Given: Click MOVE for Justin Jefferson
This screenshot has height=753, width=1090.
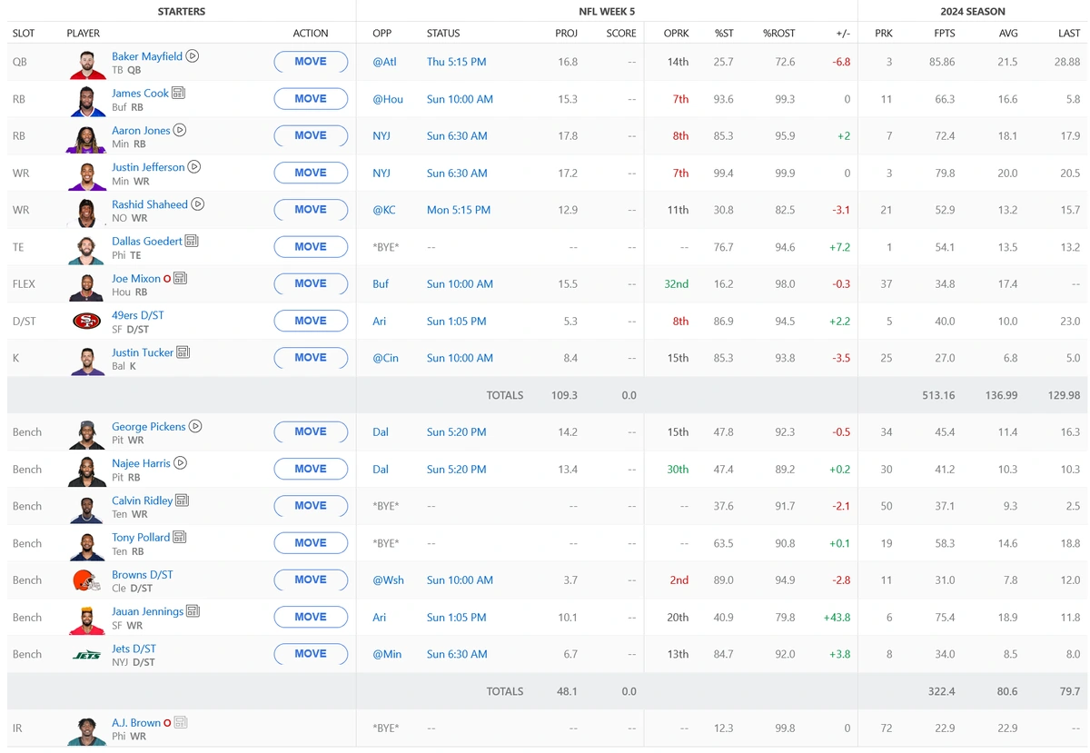Looking at the screenshot, I should click(311, 173).
